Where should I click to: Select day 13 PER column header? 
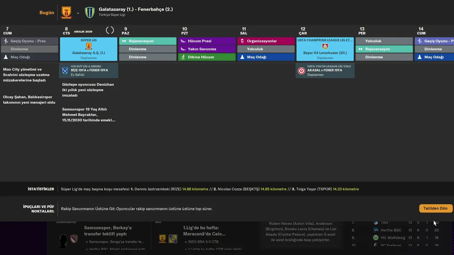click(x=362, y=31)
